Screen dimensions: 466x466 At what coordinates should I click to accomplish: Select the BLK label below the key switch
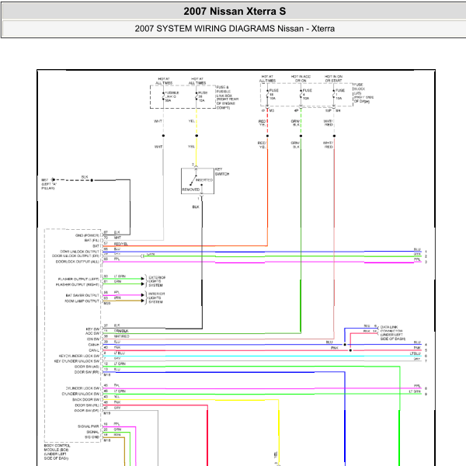tap(196, 207)
